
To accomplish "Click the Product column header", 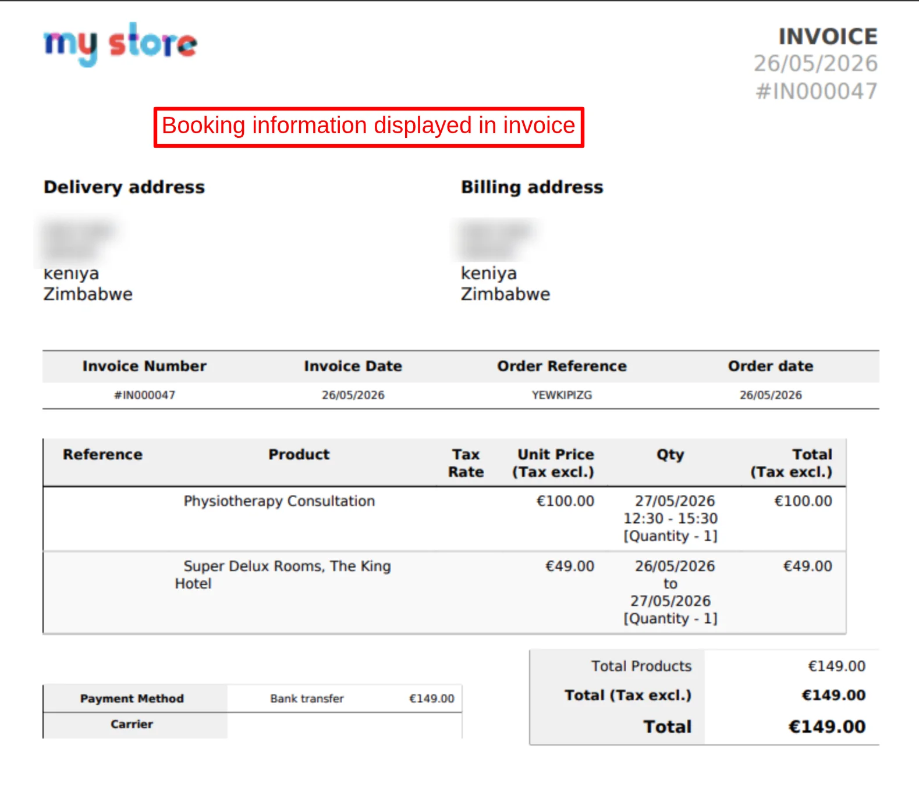I will click(299, 455).
